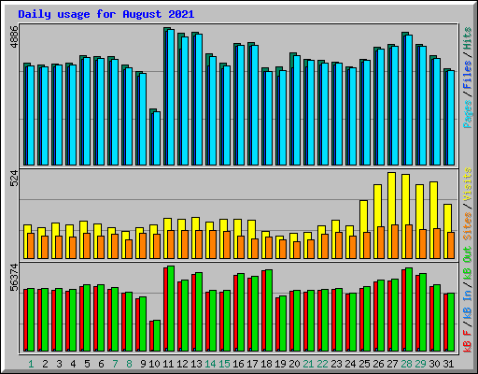Click green weekend day label 22
The image size is (478, 374).
point(322,364)
